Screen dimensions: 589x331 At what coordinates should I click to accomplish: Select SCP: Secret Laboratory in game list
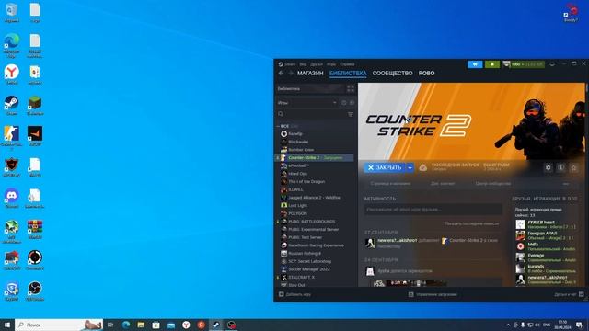pyautogui.click(x=309, y=261)
